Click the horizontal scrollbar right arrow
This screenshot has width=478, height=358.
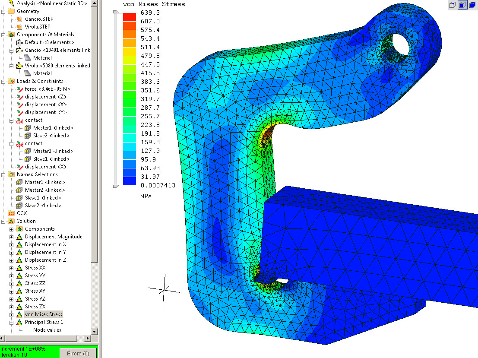pos(88,338)
